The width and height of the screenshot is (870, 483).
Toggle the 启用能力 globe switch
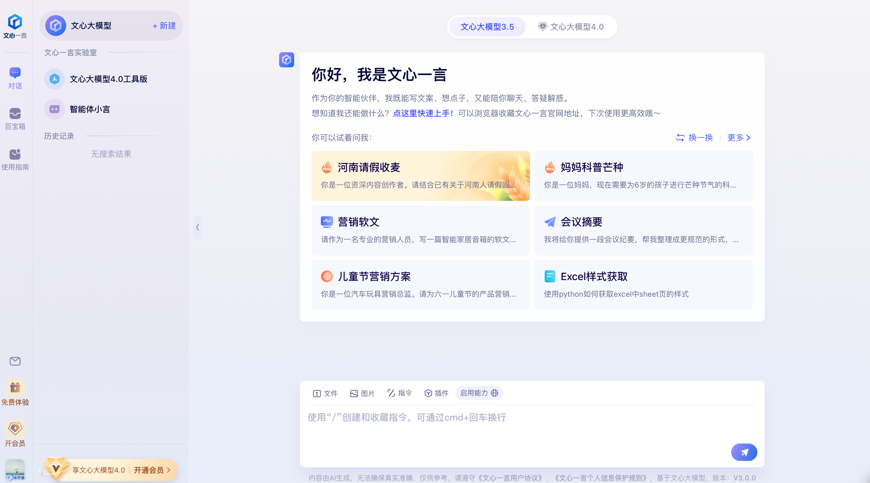pyautogui.click(x=495, y=393)
